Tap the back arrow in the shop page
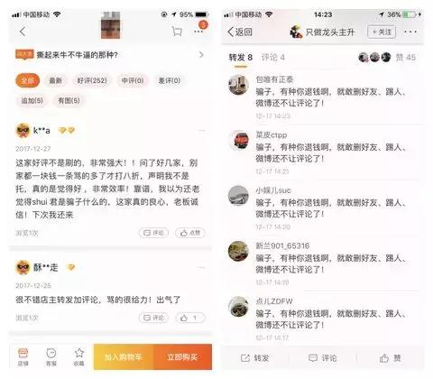This screenshot has width=433, height=379. (x=23, y=32)
